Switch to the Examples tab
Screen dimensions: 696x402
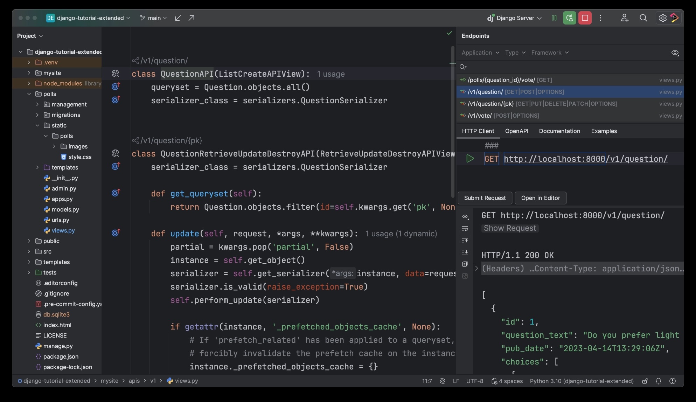(x=604, y=131)
